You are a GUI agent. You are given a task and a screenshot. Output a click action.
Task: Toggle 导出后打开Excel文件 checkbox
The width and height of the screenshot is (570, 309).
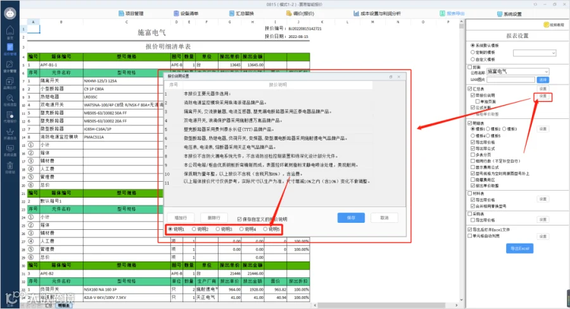tap(470, 230)
